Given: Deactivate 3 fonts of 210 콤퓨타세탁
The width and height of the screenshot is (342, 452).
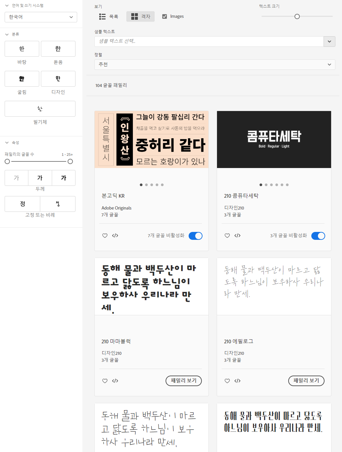Looking at the screenshot, I should (x=318, y=236).
